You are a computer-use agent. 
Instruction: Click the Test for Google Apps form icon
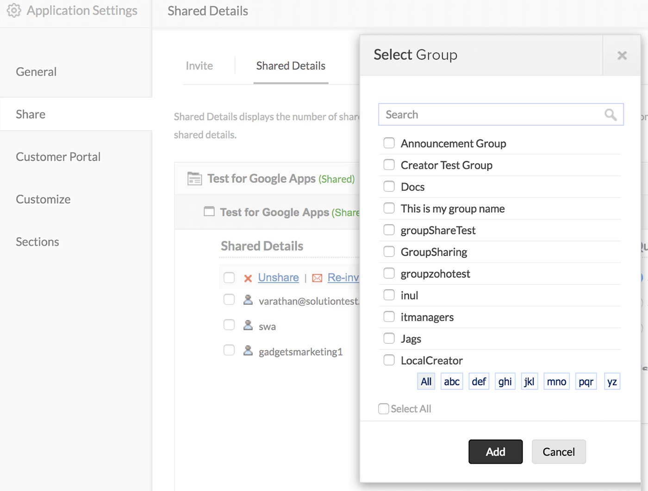pyautogui.click(x=209, y=212)
